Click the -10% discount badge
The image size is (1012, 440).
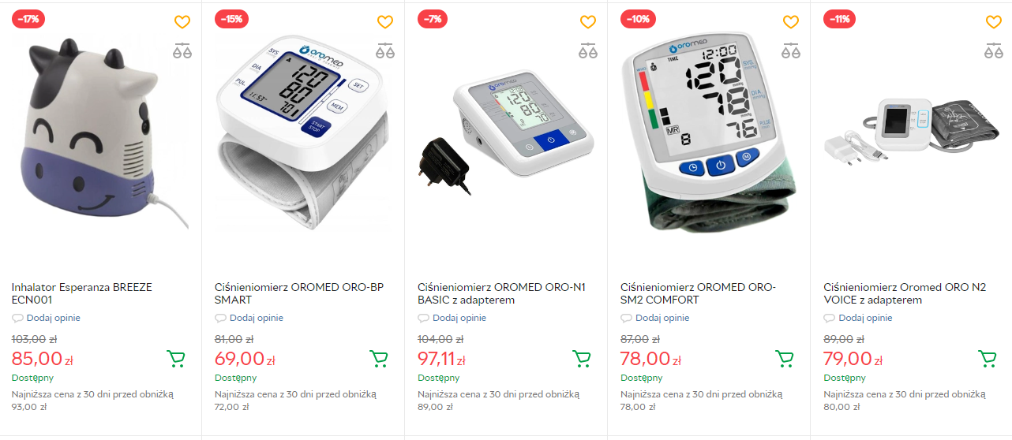click(637, 19)
